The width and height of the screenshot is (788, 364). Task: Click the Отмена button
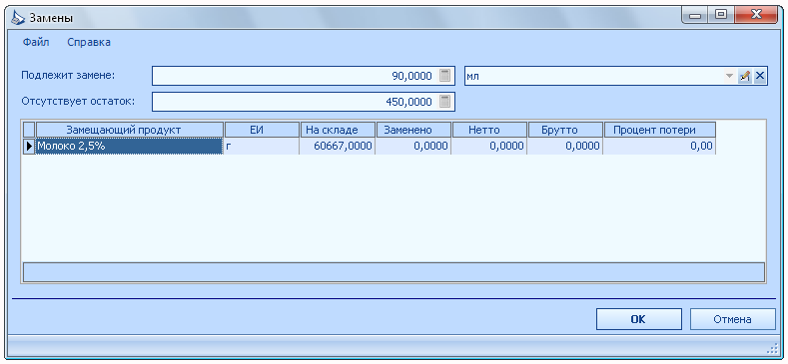[732, 319]
